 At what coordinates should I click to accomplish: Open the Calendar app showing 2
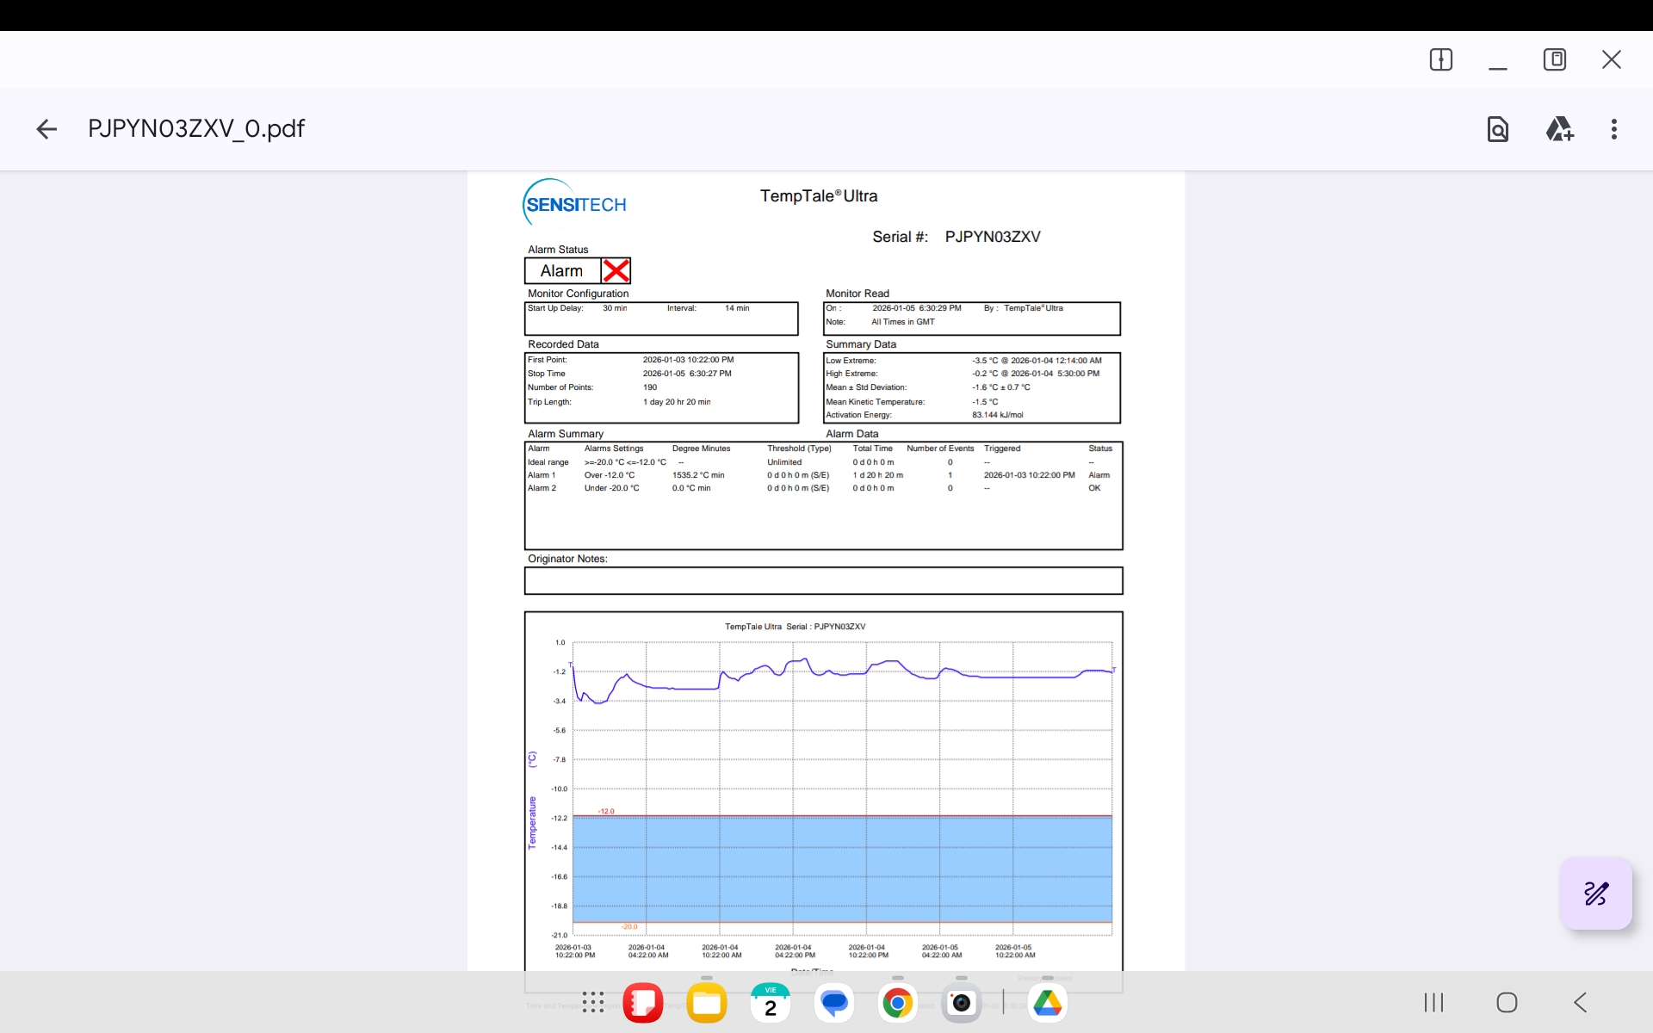point(771,1003)
